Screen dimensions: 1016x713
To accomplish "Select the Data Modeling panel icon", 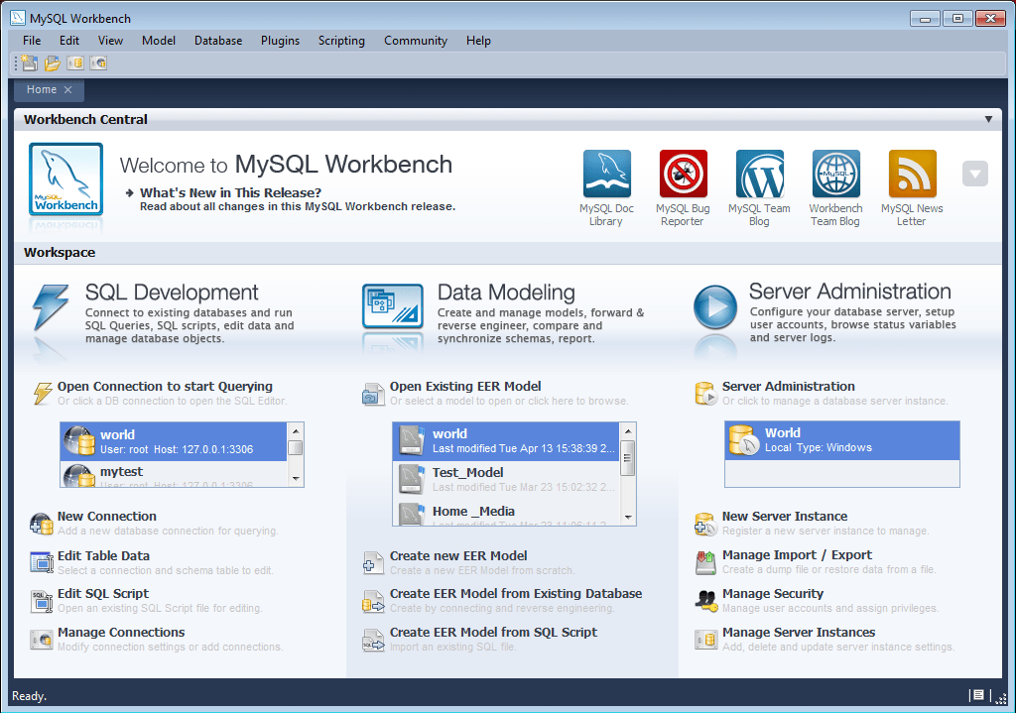I will point(393,307).
